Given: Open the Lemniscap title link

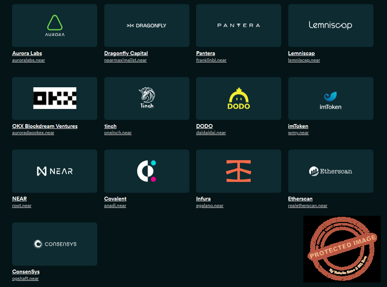Looking at the screenshot, I should (301, 53).
